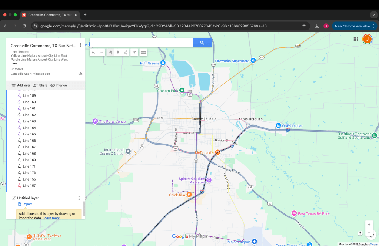Open the map title three-dot menu
The width and height of the screenshot is (379, 246).
[80, 45]
